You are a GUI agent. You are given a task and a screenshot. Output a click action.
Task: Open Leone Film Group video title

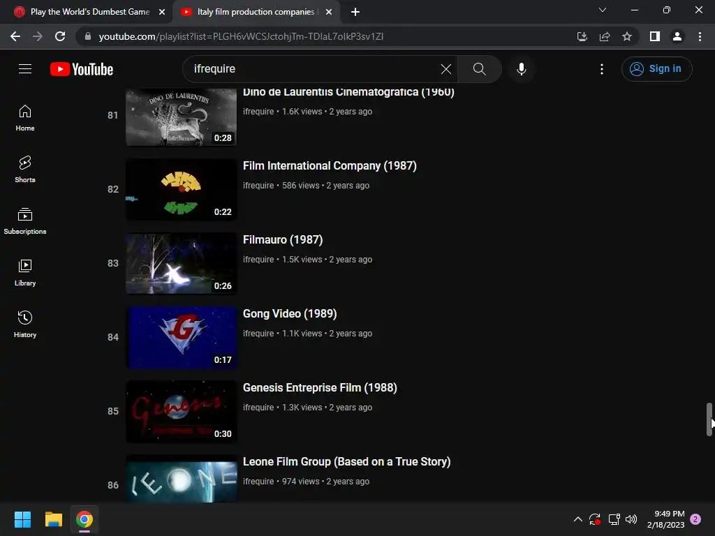point(346,462)
